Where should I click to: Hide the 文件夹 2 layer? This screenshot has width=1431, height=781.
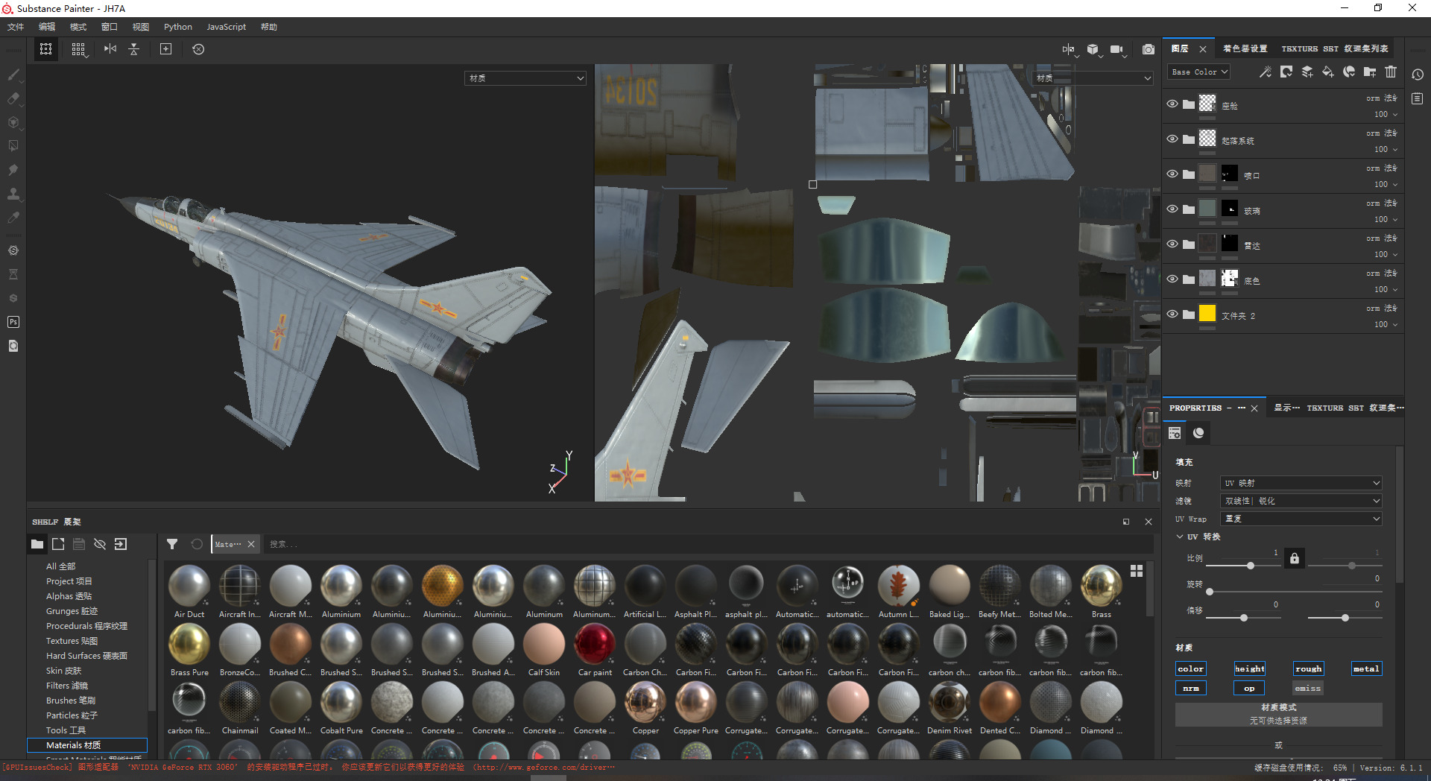pyautogui.click(x=1172, y=314)
